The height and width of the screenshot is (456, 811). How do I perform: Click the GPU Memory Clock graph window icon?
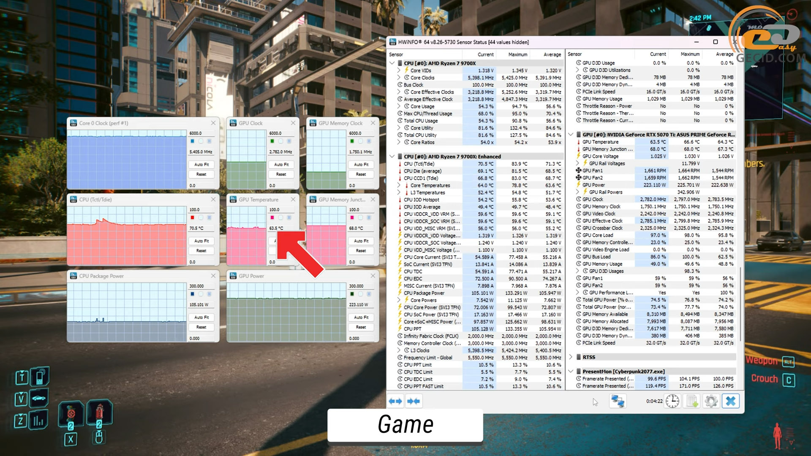[x=313, y=123]
